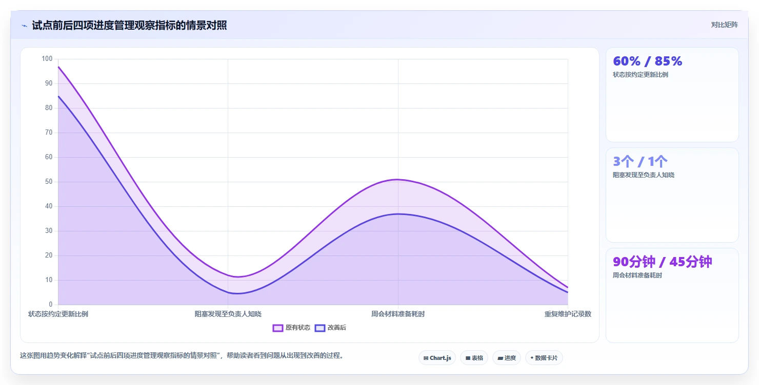The width and height of the screenshot is (759, 385).
Task: Click the header icon beside the title
Action: click(x=25, y=26)
